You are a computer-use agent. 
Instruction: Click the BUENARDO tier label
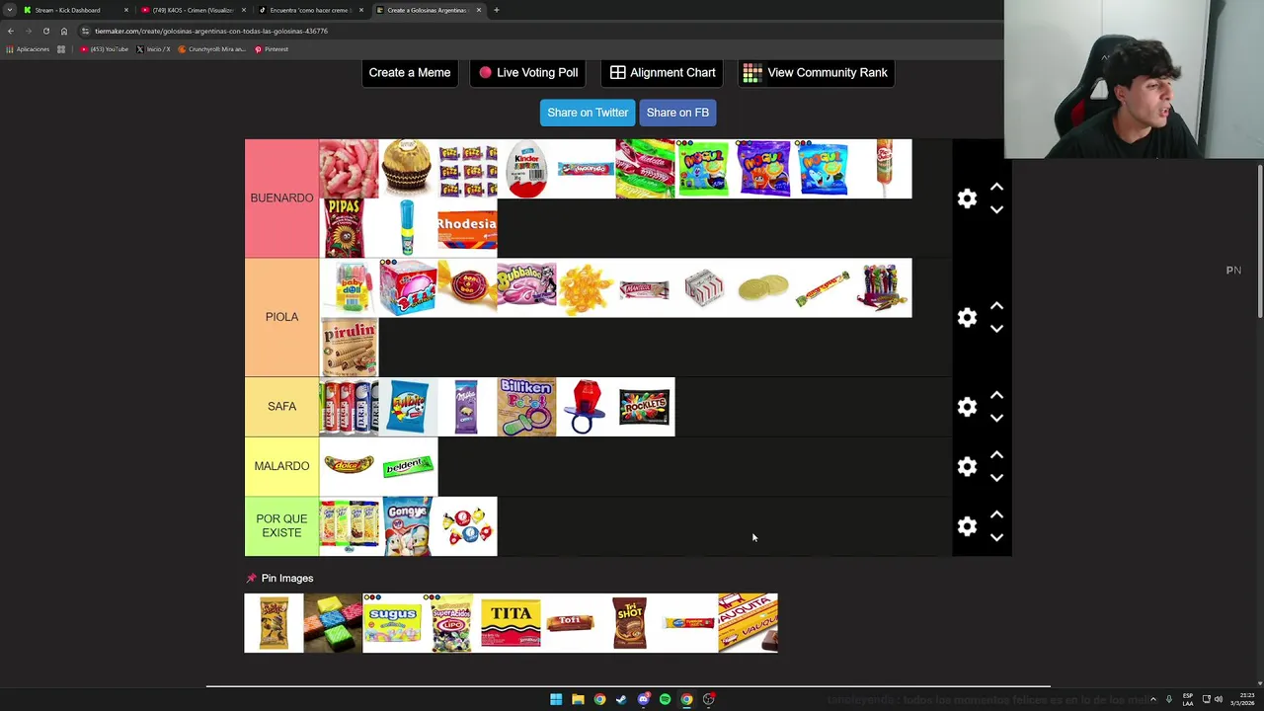281,197
